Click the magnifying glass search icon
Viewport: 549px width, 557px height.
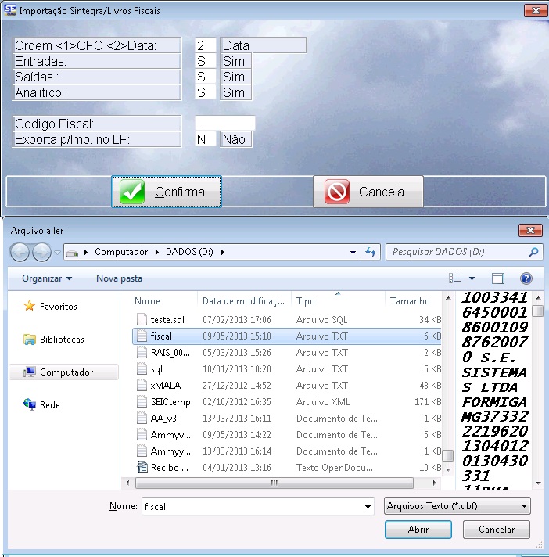533,252
